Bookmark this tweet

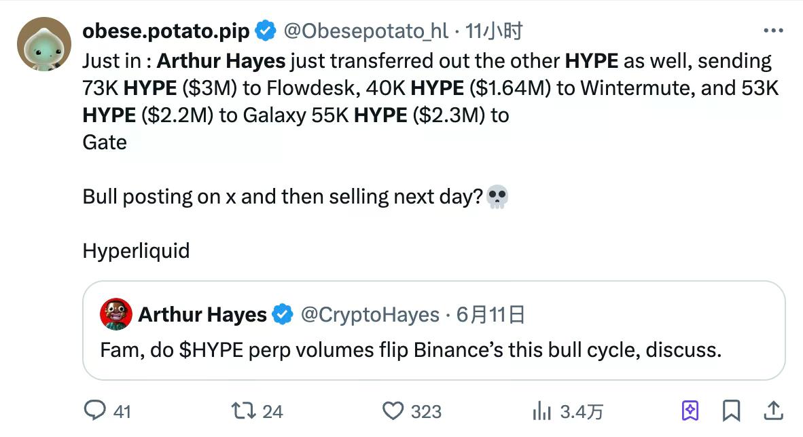pos(732,411)
